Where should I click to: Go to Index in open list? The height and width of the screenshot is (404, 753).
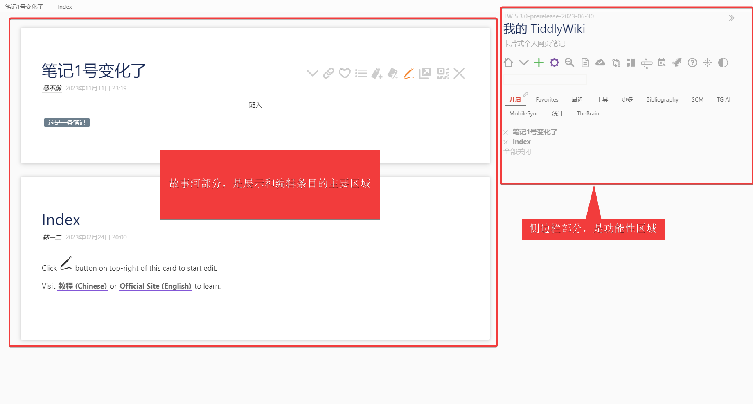point(521,142)
